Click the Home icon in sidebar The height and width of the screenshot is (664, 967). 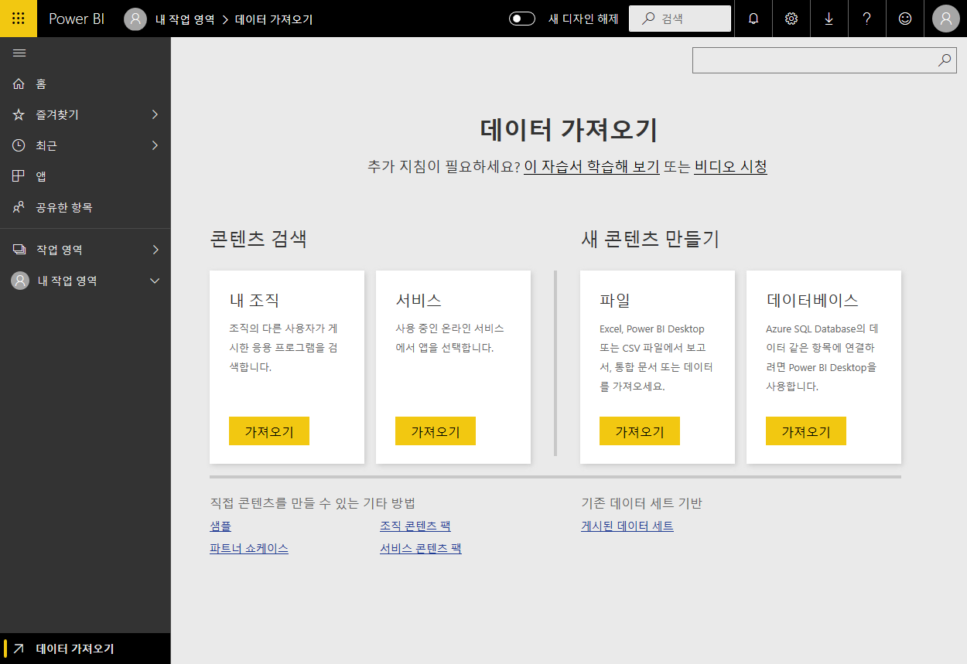click(x=19, y=83)
